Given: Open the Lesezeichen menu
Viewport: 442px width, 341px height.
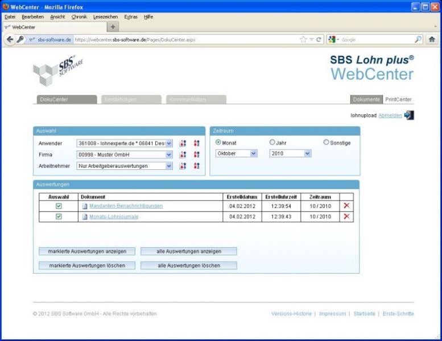Looking at the screenshot, I should pyautogui.click(x=105, y=16).
